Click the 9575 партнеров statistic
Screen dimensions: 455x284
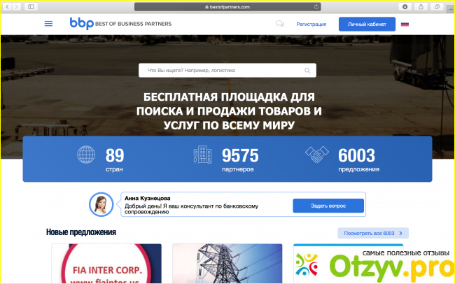227,159
